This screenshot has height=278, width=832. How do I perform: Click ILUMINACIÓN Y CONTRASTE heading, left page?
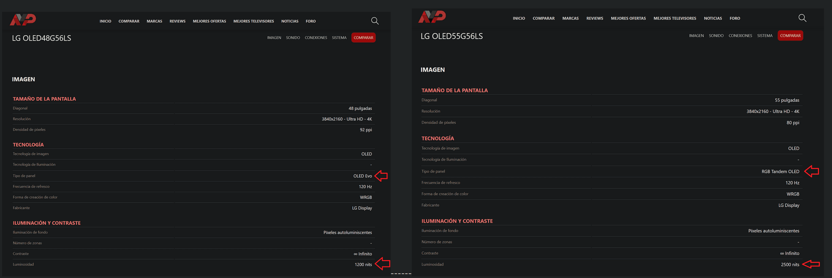(46, 223)
